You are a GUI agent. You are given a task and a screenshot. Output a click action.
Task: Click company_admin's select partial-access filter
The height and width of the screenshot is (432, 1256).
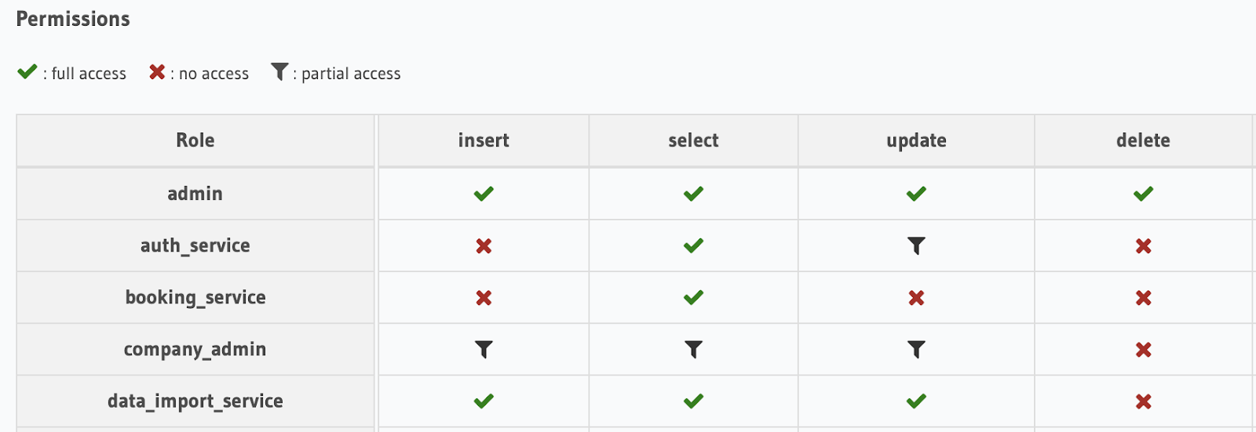click(693, 350)
